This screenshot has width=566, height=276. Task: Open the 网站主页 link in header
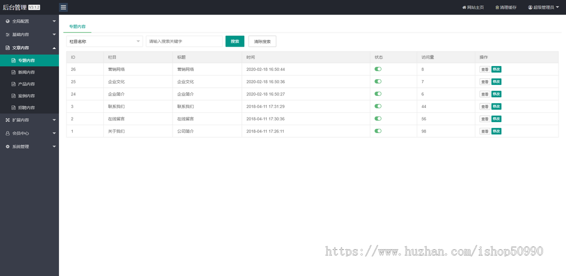coord(473,8)
